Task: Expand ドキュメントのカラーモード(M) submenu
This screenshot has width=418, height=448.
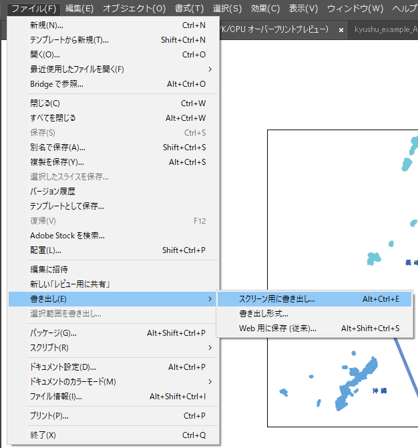Action: point(73,382)
